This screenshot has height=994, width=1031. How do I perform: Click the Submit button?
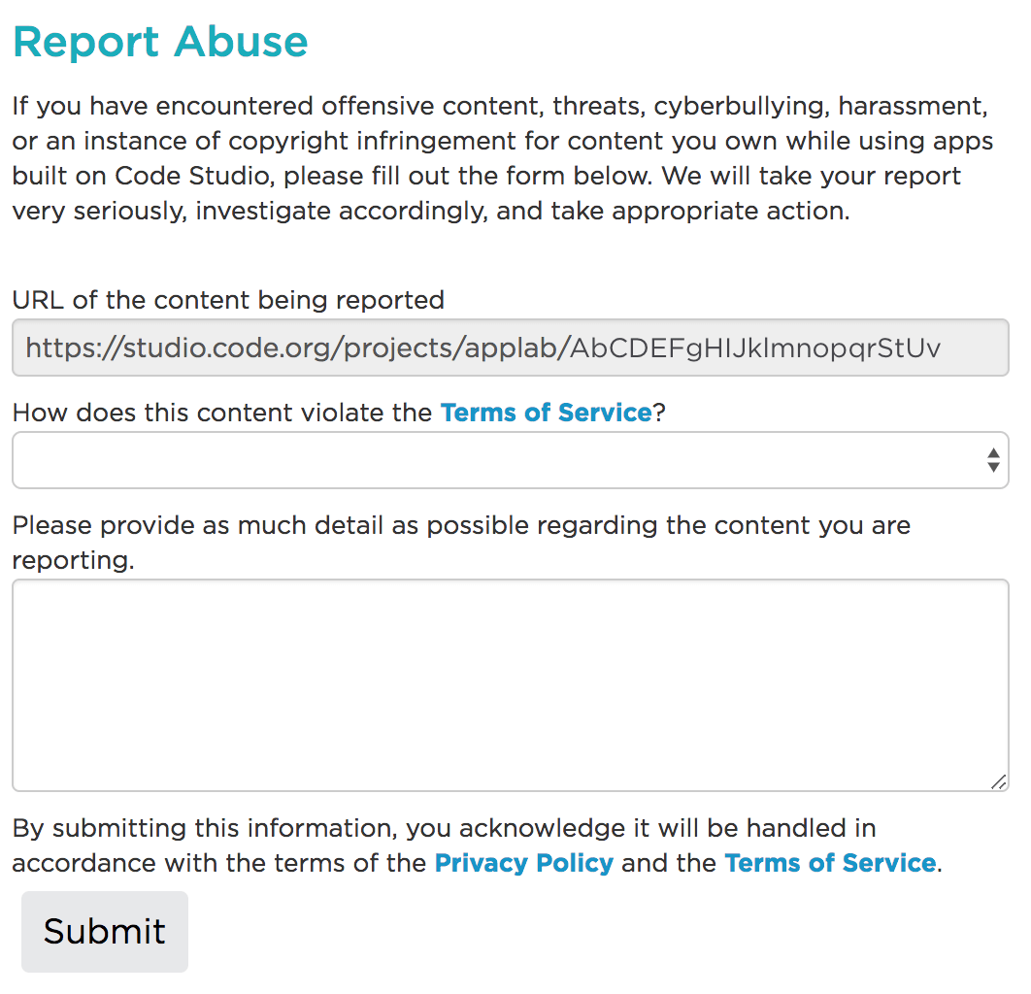(104, 931)
